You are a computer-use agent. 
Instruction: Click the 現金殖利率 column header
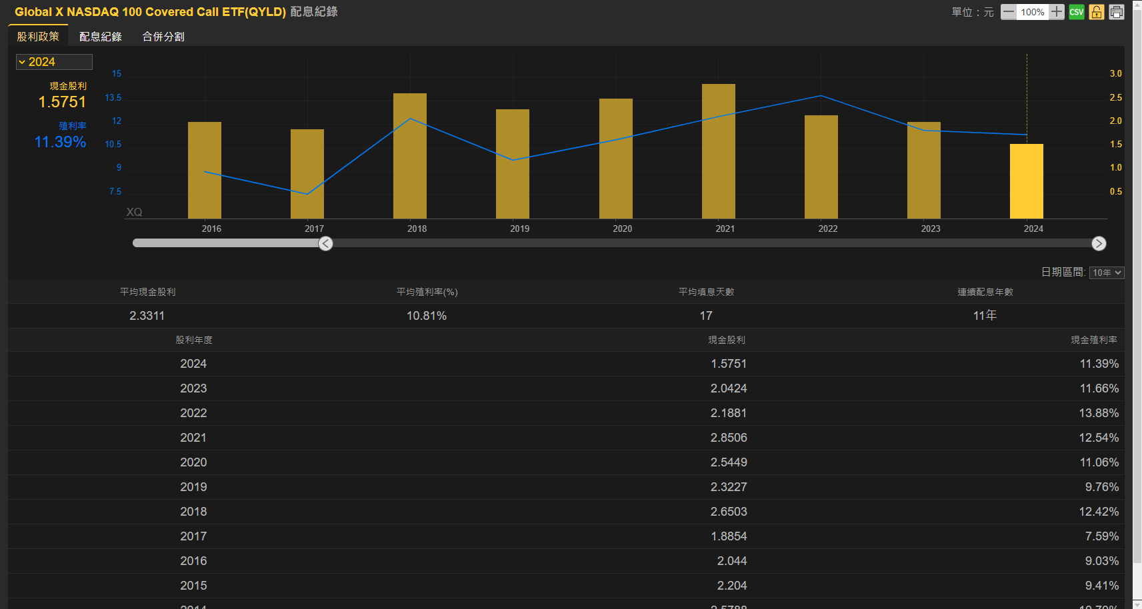point(1094,340)
